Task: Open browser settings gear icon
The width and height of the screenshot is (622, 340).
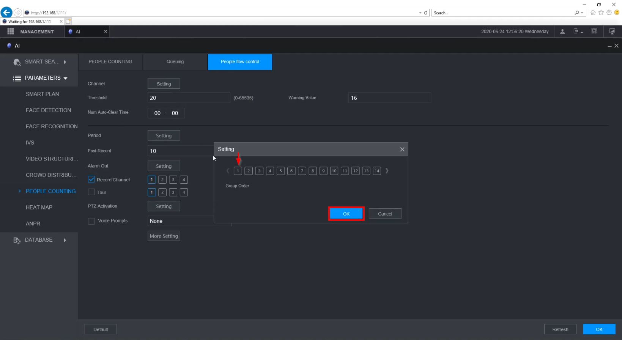Action: pyautogui.click(x=609, y=13)
